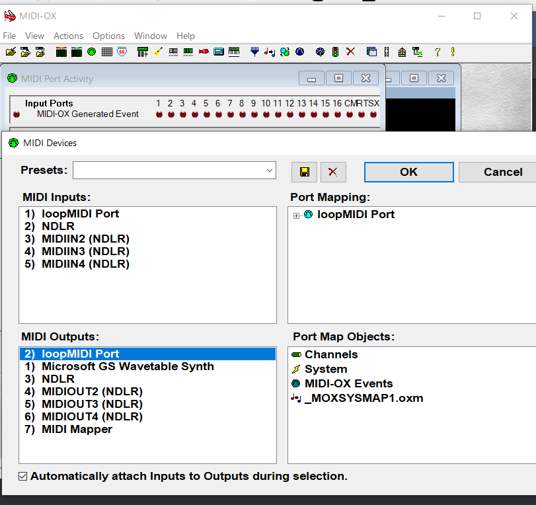The height and width of the screenshot is (505, 536).
Task: Click the green 1:1:0 counter icon
Action: click(x=188, y=52)
